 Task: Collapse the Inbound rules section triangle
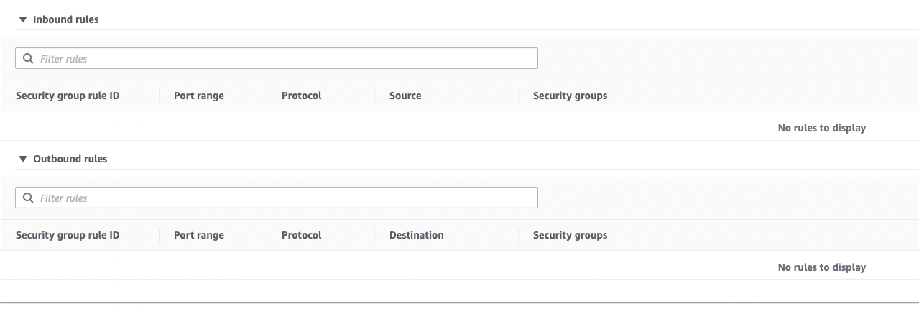point(23,20)
